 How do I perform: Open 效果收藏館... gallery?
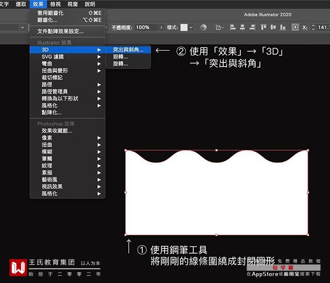click(68, 131)
